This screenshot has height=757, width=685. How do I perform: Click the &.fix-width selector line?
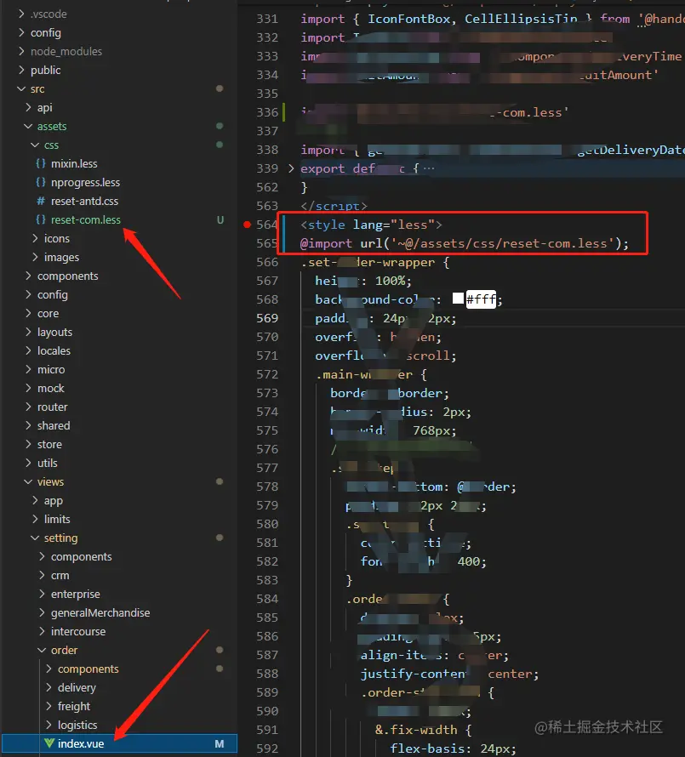(423, 730)
